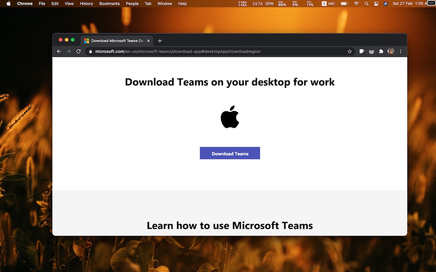This screenshot has width=436, height=272.
Task: Open the Help menu
Action: click(182, 4)
